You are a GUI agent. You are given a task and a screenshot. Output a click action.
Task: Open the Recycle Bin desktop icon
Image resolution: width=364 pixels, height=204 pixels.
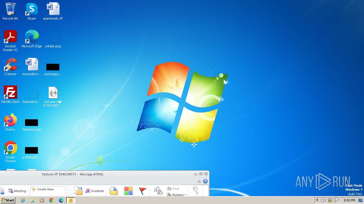click(x=10, y=11)
